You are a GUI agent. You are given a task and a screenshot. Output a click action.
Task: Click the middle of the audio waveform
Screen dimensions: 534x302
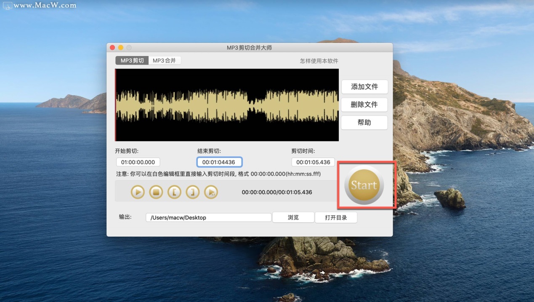227,105
